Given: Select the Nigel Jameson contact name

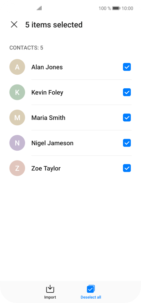Looking at the screenshot, I should (x=52, y=143).
